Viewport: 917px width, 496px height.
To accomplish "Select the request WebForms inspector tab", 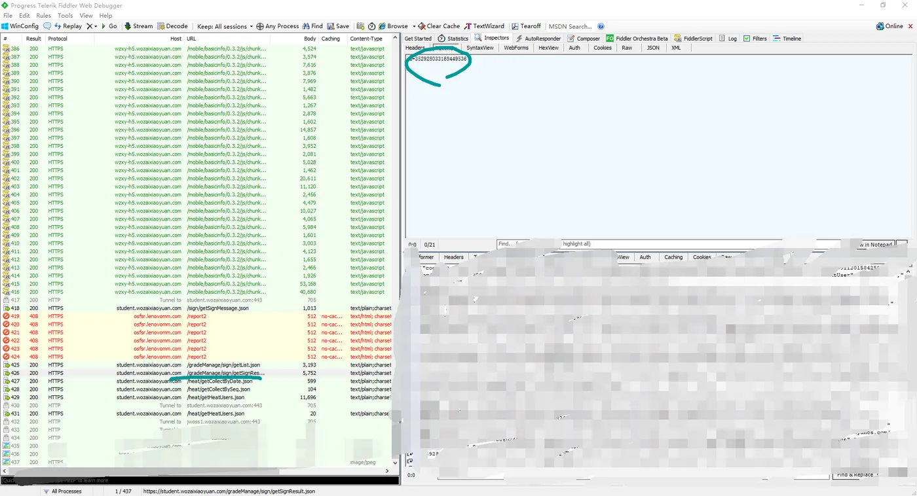I will coord(516,48).
